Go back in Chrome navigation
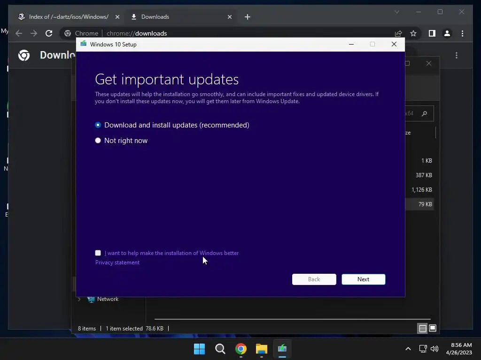This screenshot has height=360, width=481. 19,33
